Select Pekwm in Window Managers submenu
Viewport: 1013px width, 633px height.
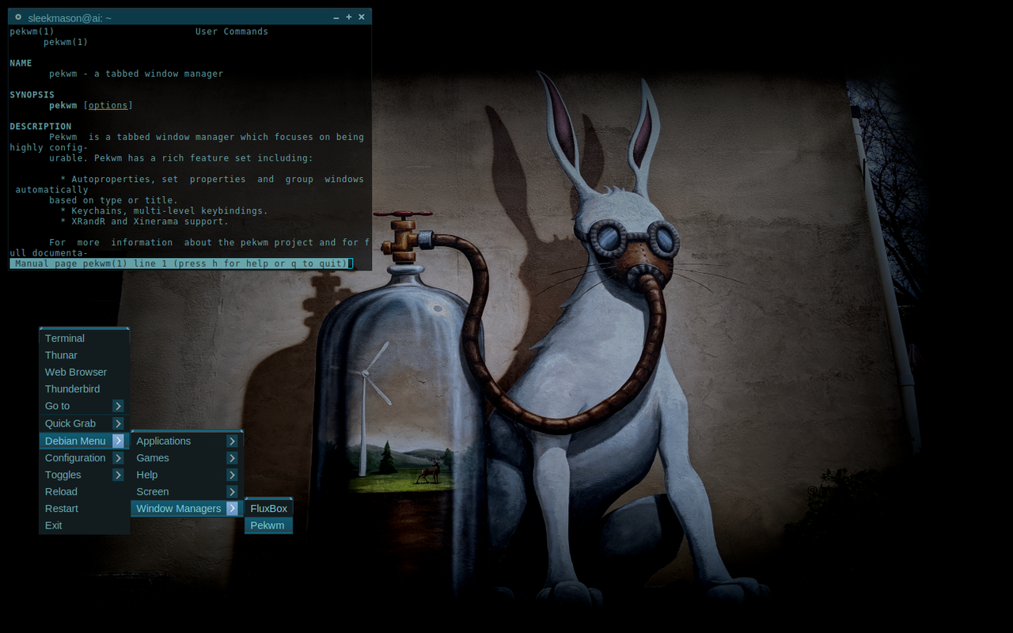click(x=268, y=525)
